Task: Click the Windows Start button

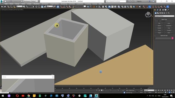Action: pyautogui.click(x=3, y=96)
